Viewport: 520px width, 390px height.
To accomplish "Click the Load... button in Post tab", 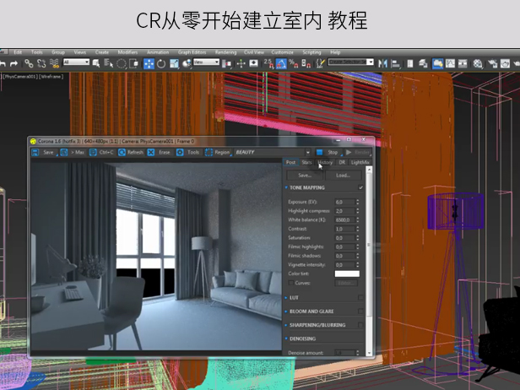I will [343, 175].
